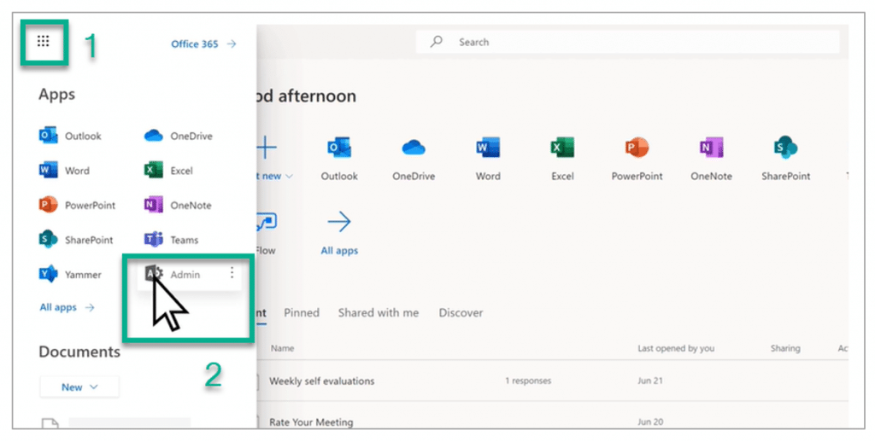Launch Teams from the Apps panel
875x442 pixels.
(x=171, y=239)
